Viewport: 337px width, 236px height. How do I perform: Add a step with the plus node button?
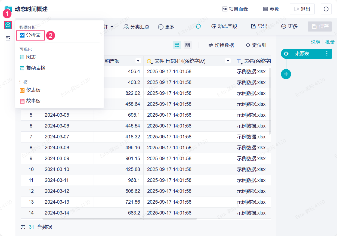286,74
